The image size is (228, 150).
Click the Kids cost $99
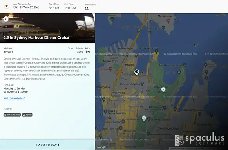pos(88,51)
